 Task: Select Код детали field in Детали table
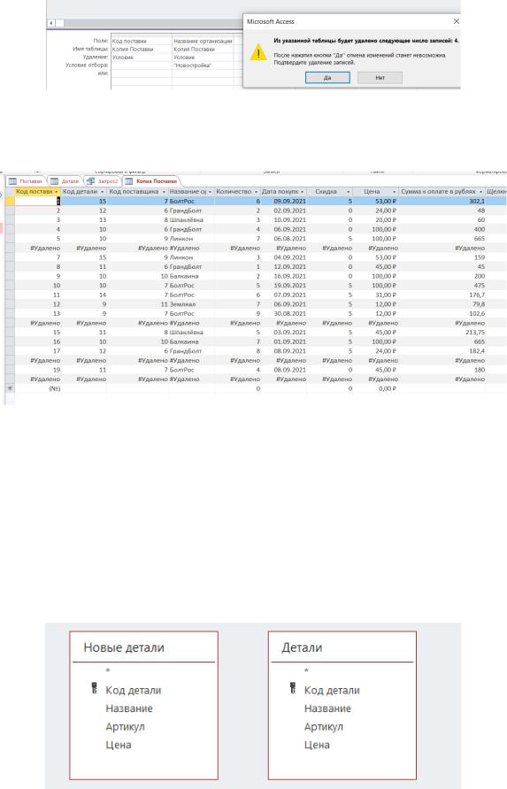click(x=332, y=690)
